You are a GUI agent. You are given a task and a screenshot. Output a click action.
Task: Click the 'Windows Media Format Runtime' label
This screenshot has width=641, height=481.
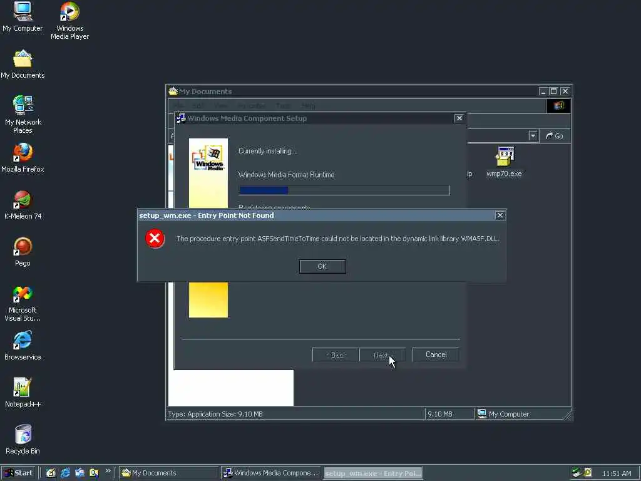point(286,175)
